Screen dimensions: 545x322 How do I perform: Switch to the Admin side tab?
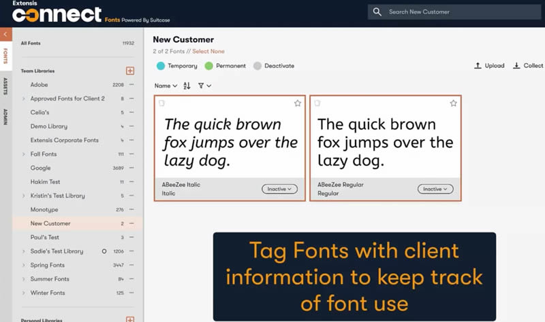[5, 116]
